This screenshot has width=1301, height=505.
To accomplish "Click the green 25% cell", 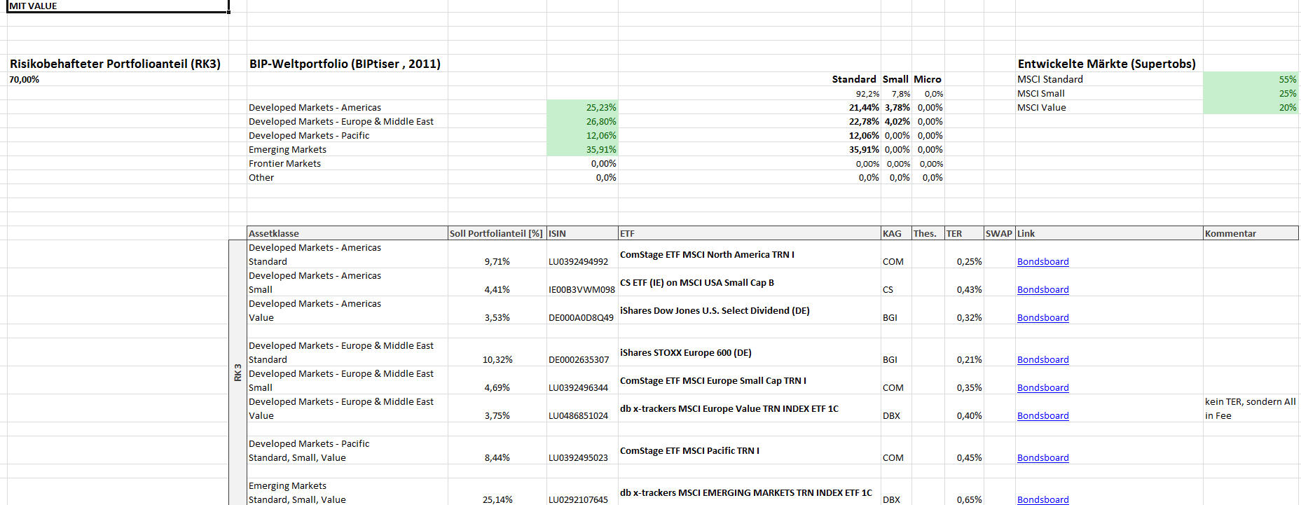I will point(1251,93).
